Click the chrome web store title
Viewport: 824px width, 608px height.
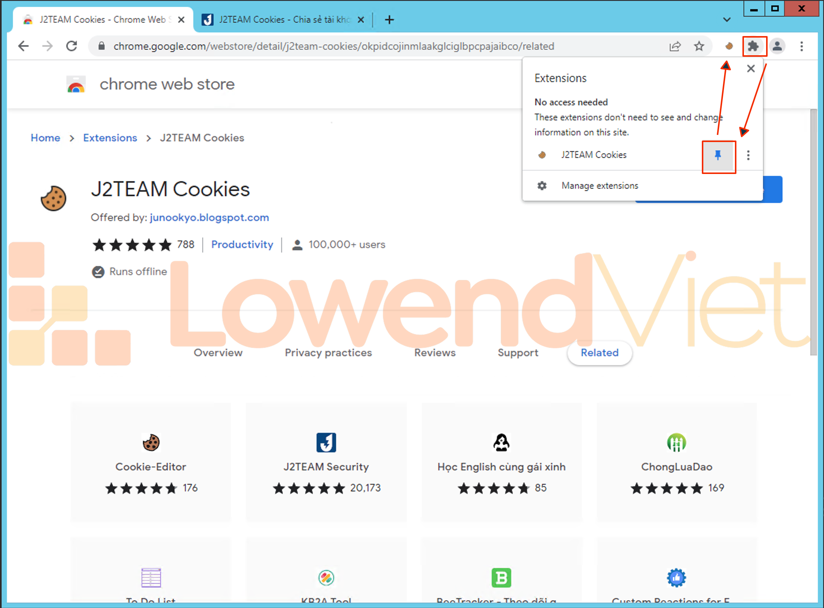167,84
